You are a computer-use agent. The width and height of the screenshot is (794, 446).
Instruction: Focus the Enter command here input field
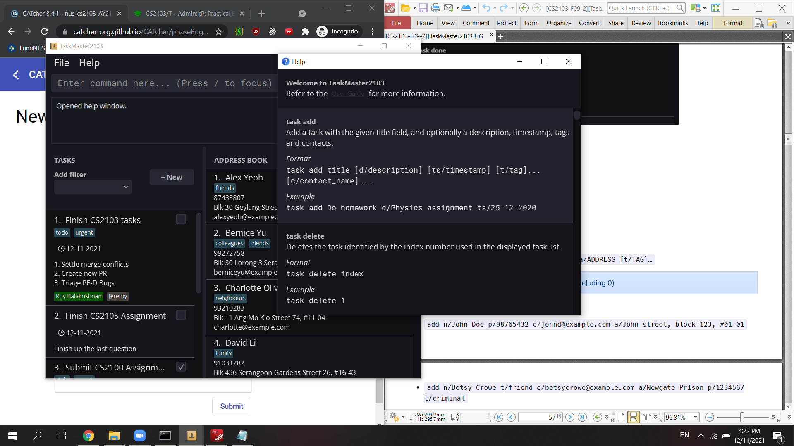pyautogui.click(x=165, y=83)
